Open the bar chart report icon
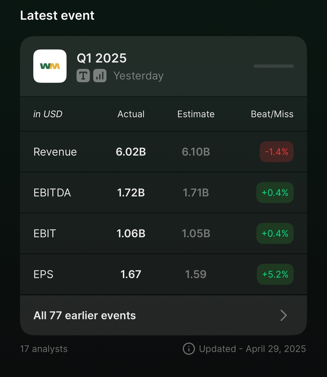327x377 pixels. pos(100,76)
